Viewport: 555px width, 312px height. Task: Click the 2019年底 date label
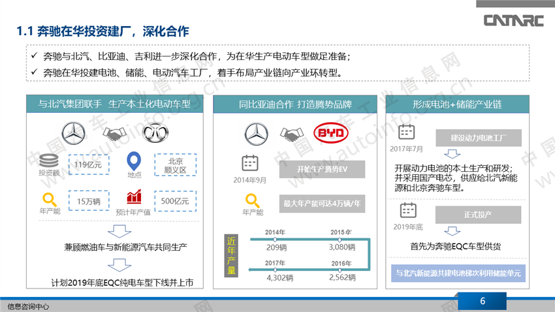tap(408, 226)
